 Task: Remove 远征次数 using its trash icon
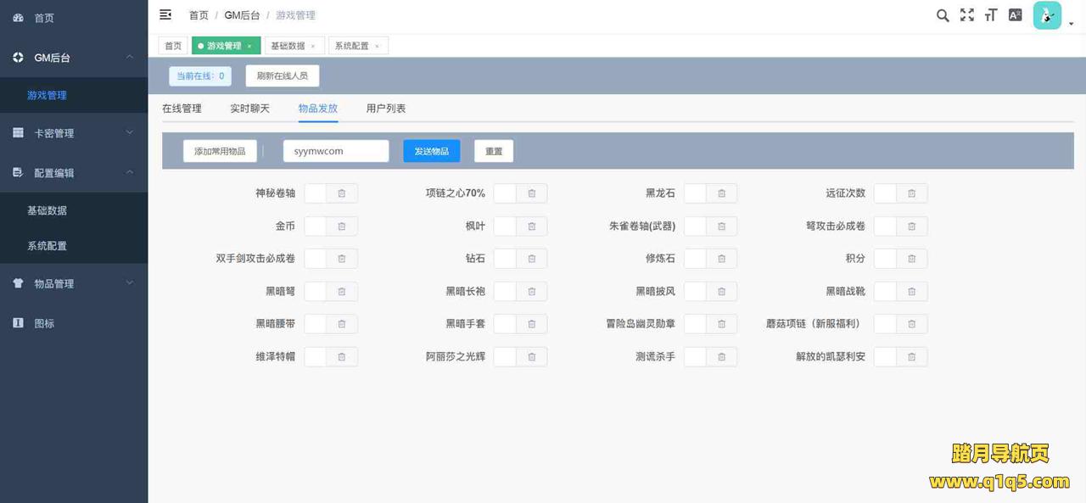(x=912, y=193)
